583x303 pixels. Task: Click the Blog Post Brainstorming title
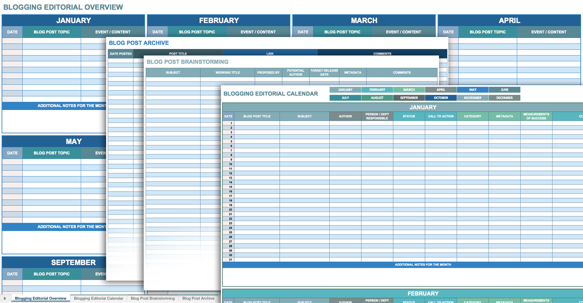[x=188, y=62]
